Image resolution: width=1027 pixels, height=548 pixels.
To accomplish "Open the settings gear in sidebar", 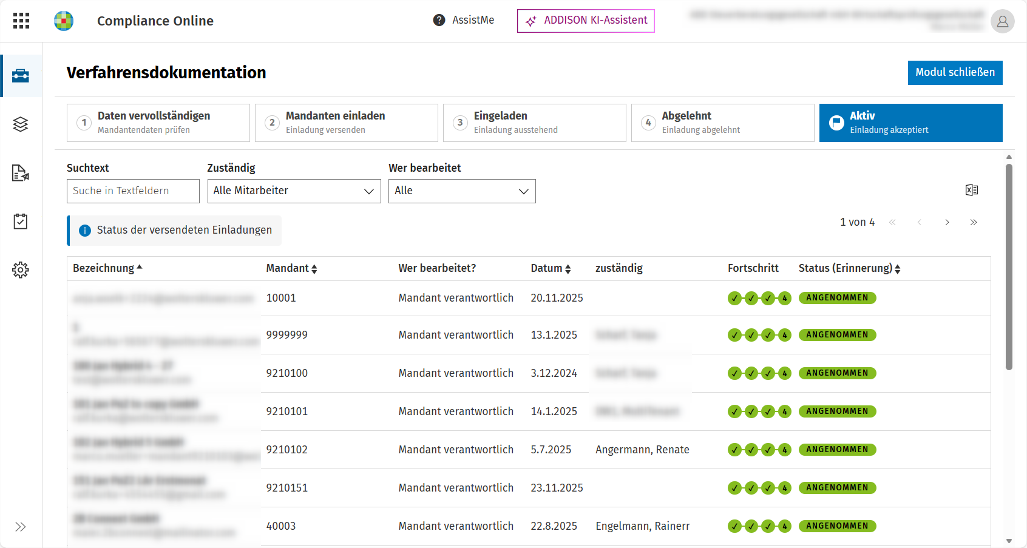I will (x=21, y=270).
